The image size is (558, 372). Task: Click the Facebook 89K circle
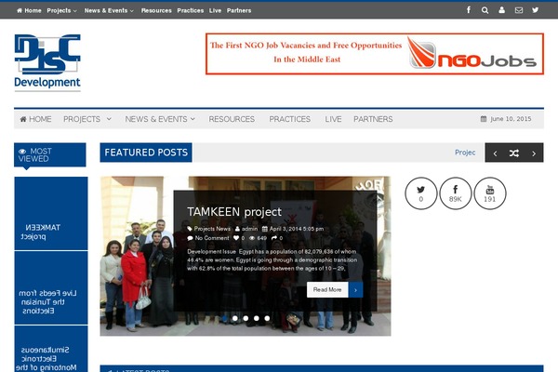(x=455, y=193)
